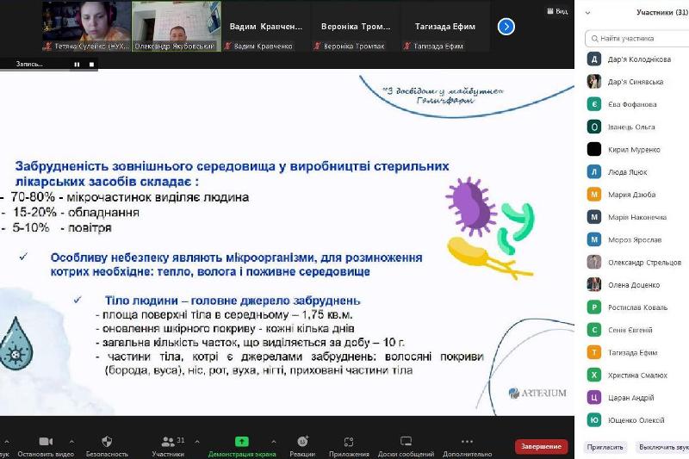Expand video options arrow next to camera
The height and width of the screenshot is (459, 689).
tap(71, 442)
